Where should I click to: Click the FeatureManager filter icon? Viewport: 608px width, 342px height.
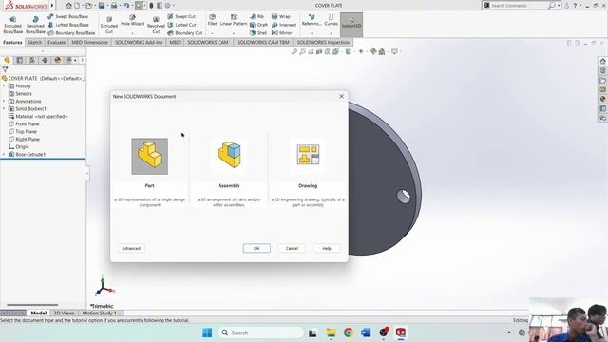pos(5,69)
